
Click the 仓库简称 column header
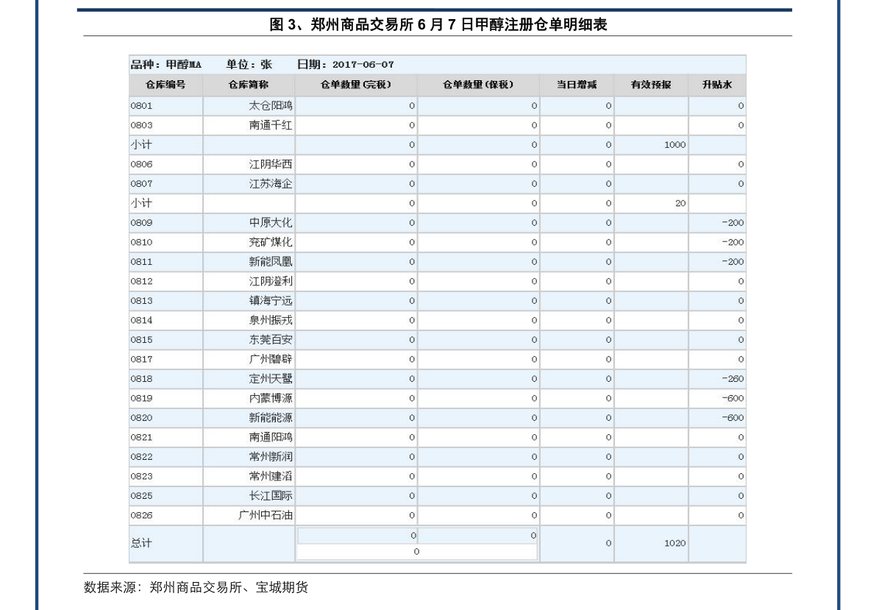[x=247, y=84]
